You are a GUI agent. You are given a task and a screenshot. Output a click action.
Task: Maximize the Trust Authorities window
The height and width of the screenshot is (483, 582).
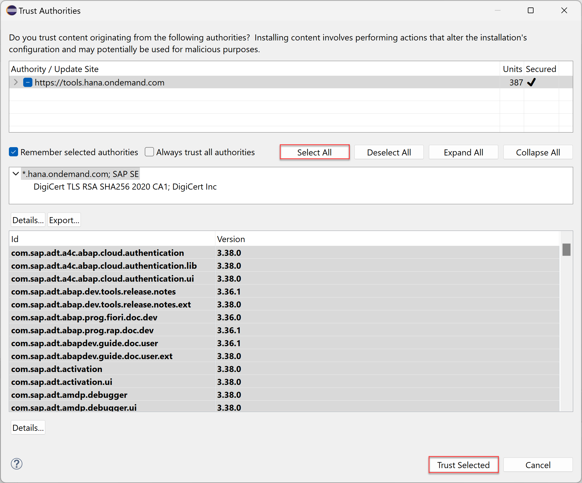tap(530, 11)
